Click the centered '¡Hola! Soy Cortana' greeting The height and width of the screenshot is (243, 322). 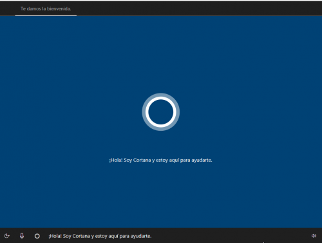click(160, 160)
